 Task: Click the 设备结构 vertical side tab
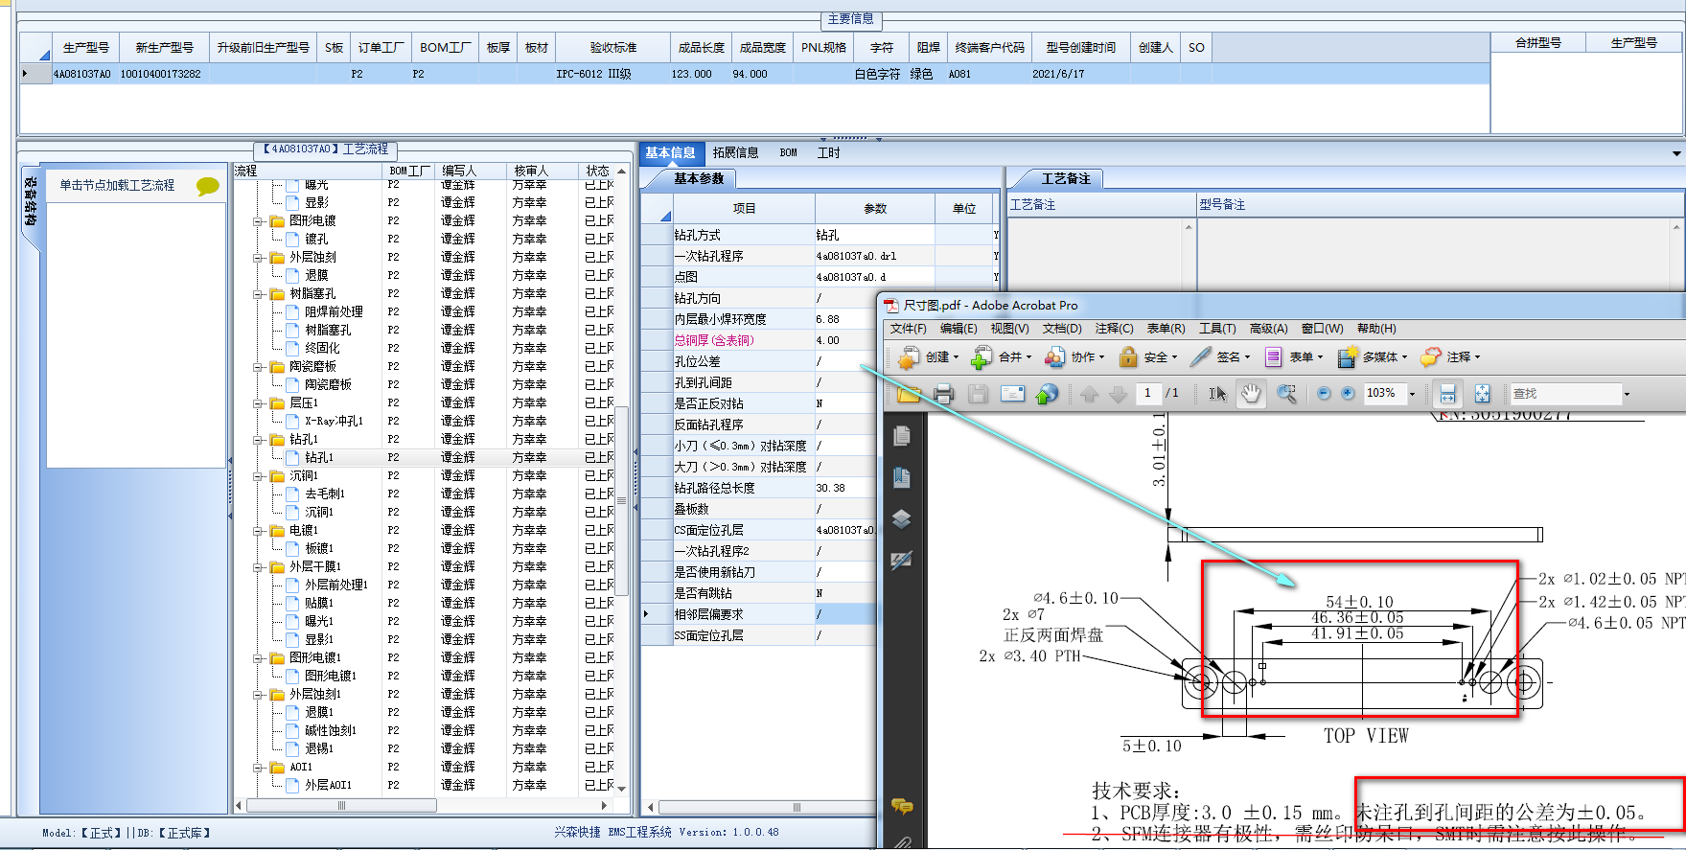(x=31, y=203)
